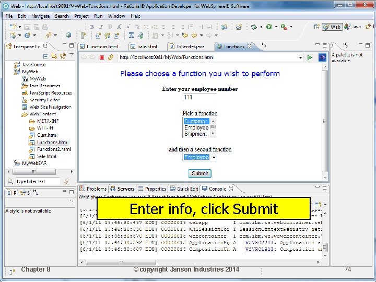The height and width of the screenshot is (282, 376).
Task: Open the Help menu
Action: click(x=135, y=16)
